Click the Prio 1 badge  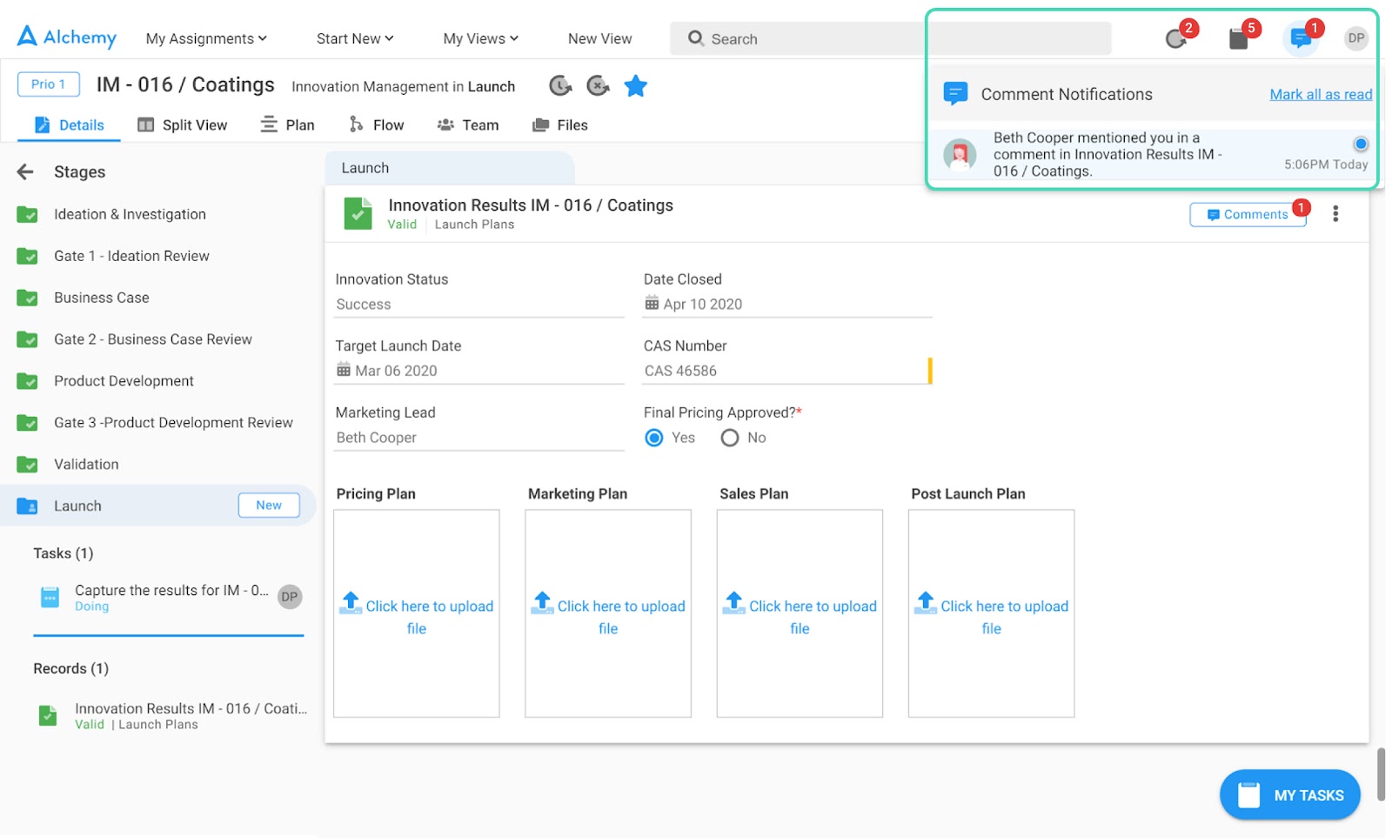(49, 84)
